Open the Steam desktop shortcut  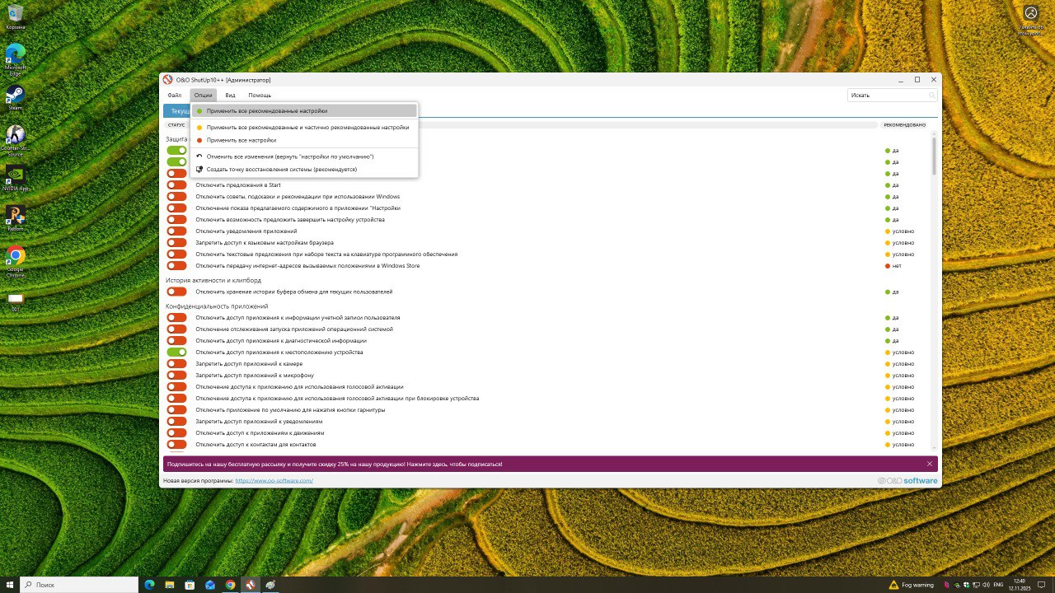(x=15, y=94)
